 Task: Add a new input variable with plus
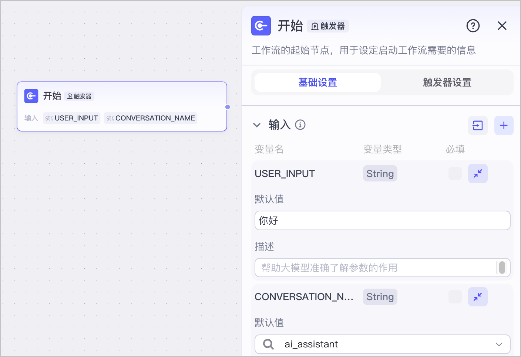[504, 125]
